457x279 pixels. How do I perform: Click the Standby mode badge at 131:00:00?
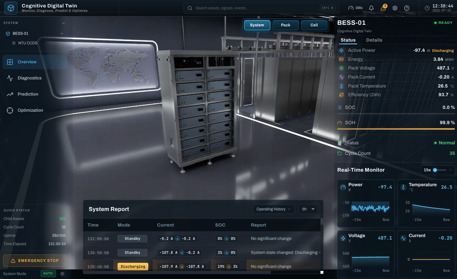(132, 239)
